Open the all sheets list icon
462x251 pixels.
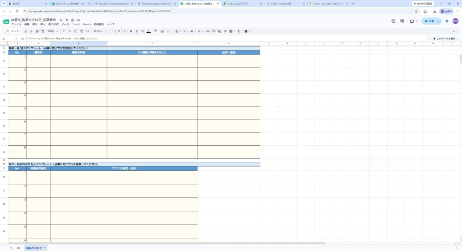18,248
